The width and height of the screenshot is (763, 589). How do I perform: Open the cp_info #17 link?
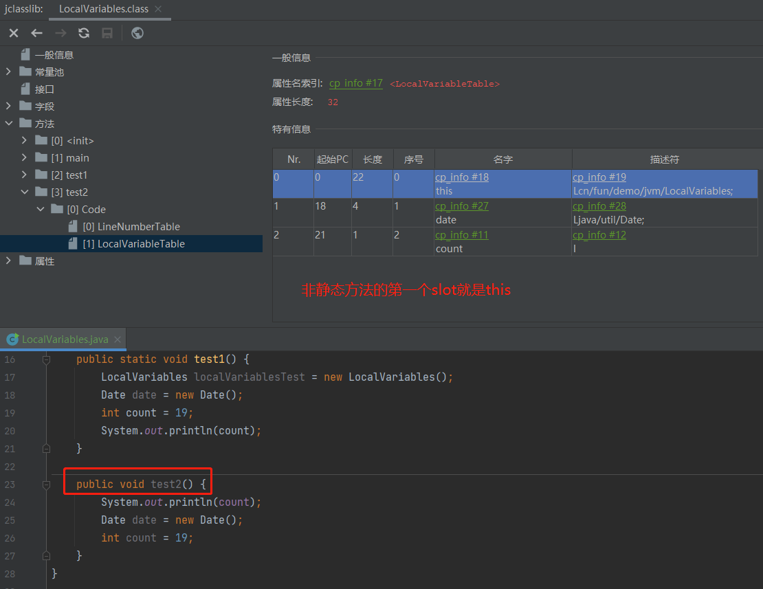tap(355, 83)
